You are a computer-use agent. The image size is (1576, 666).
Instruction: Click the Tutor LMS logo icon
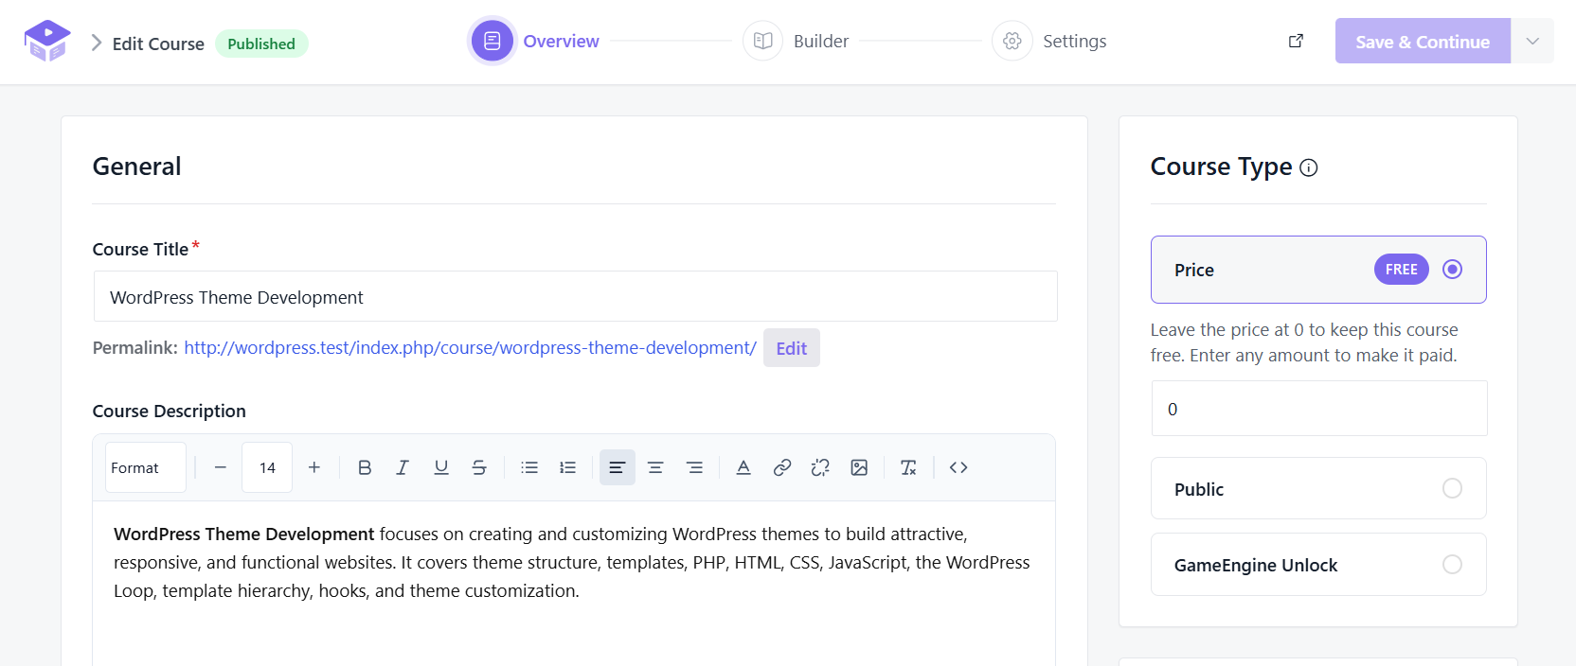point(47,41)
